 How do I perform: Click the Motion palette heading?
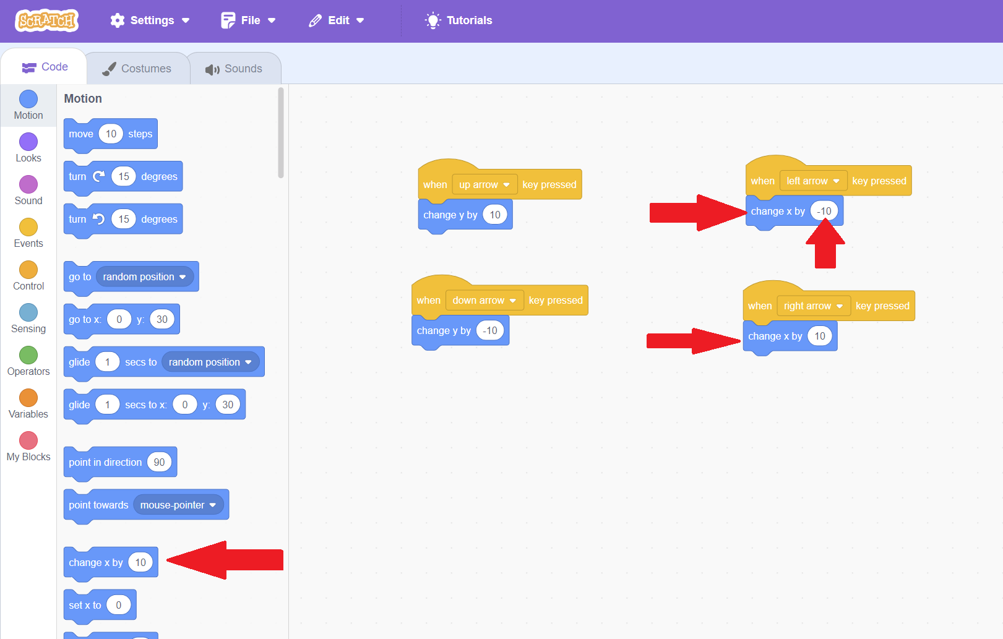coord(83,98)
